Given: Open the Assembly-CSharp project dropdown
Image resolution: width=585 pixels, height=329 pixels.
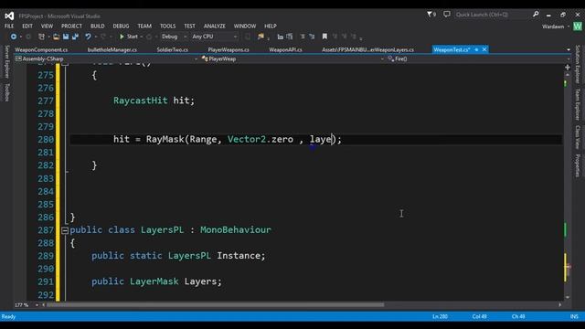Looking at the screenshot, I should (x=106, y=58).
